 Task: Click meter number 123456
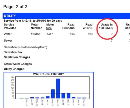(36, 34)
